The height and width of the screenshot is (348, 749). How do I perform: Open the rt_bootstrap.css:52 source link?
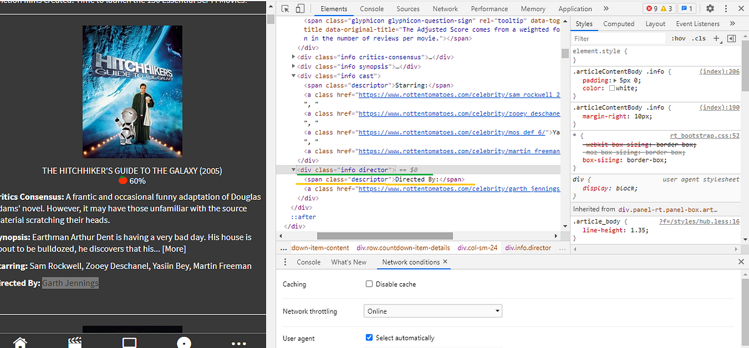(x=705, y=135)
